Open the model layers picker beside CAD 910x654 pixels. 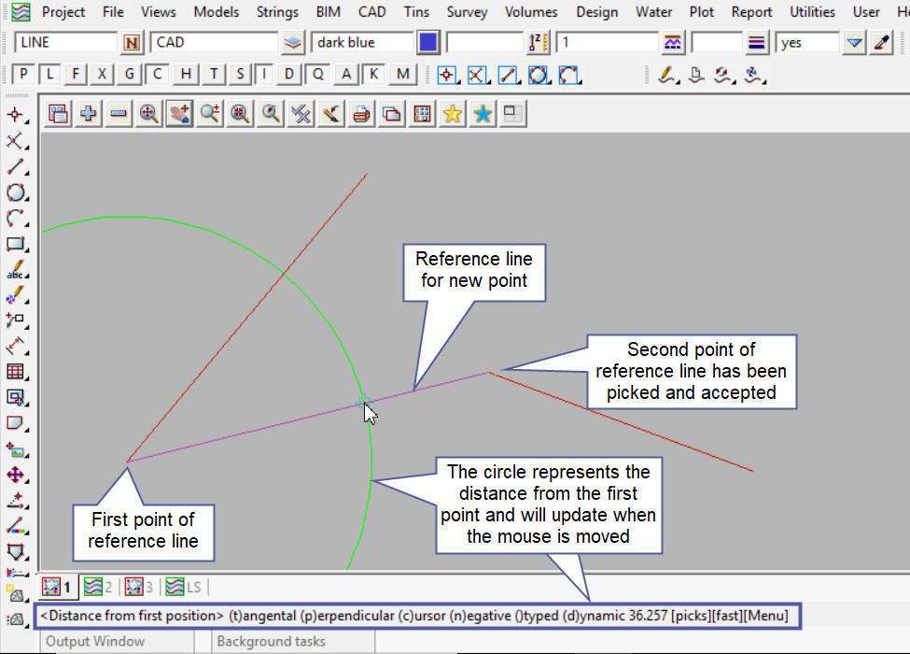click(x=294, y=43)
